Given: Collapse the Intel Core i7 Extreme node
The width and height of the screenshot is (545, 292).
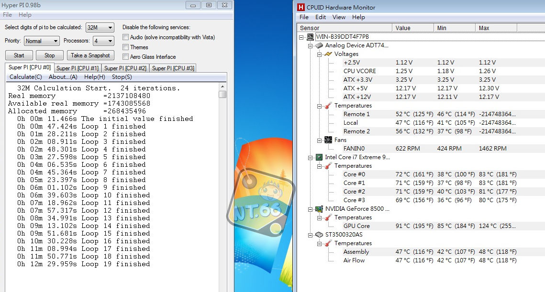Looking at the screenshot, I should click(311, 158).
